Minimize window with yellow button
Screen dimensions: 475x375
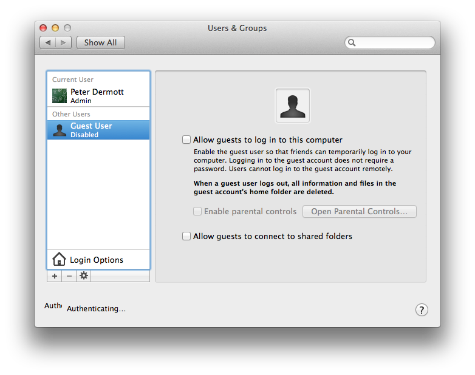click(55, 28)
